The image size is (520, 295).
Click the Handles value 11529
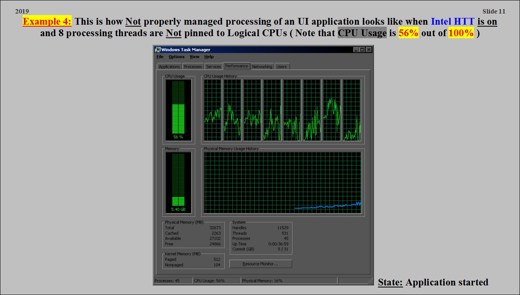click(283, 228)
